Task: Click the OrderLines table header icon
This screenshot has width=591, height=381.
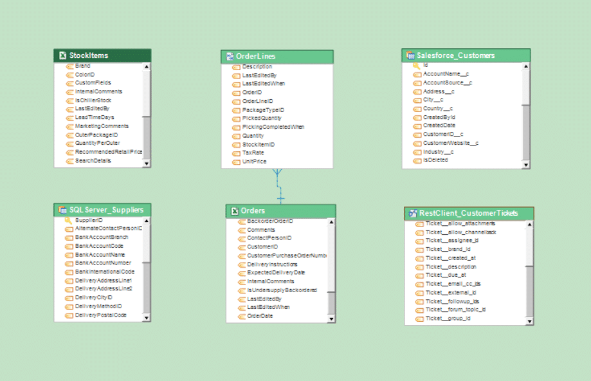Action: pos(230,57)
